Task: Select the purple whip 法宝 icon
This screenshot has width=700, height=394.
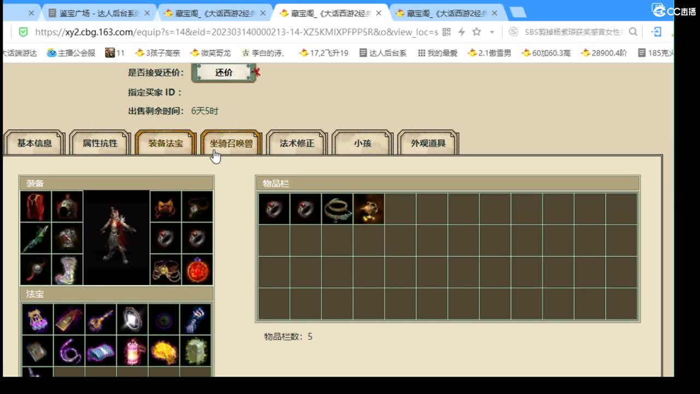Action: coord(69,351)
